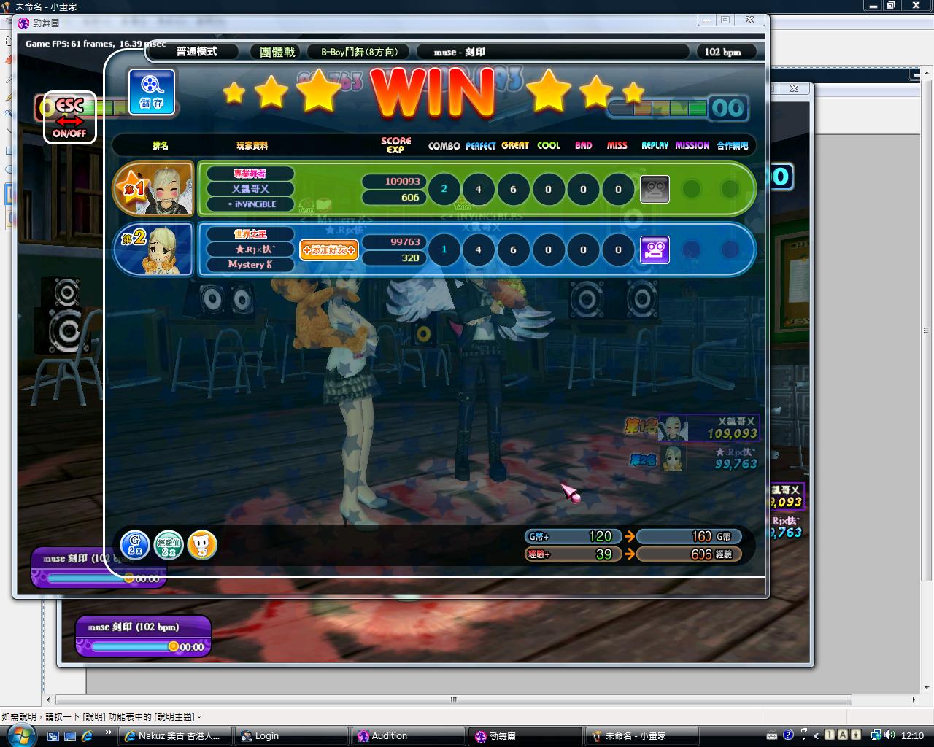This screenshot has height=747, width=934.
Task: Click the BAD column header
Action: coord(583,146)
